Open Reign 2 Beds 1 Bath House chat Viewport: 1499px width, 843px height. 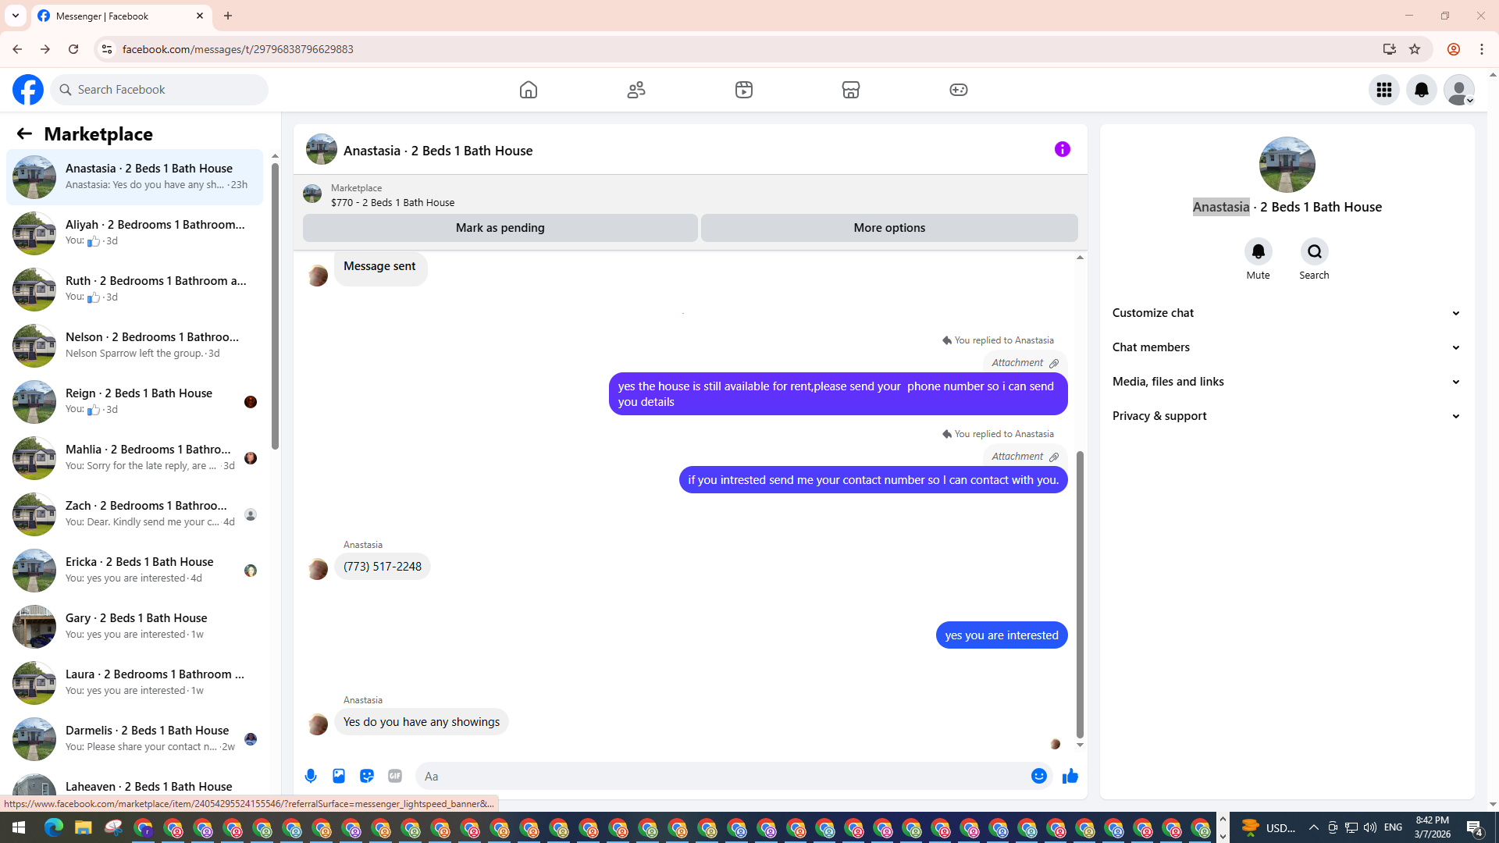(x=134, y=402)
